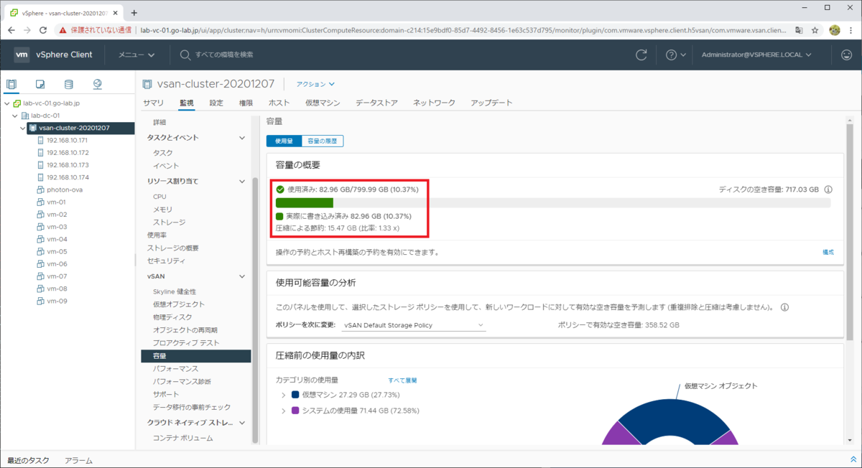The image size is (862, 468).
Task: Click the smiley feedback icon
Action: (x=846, y=55)
